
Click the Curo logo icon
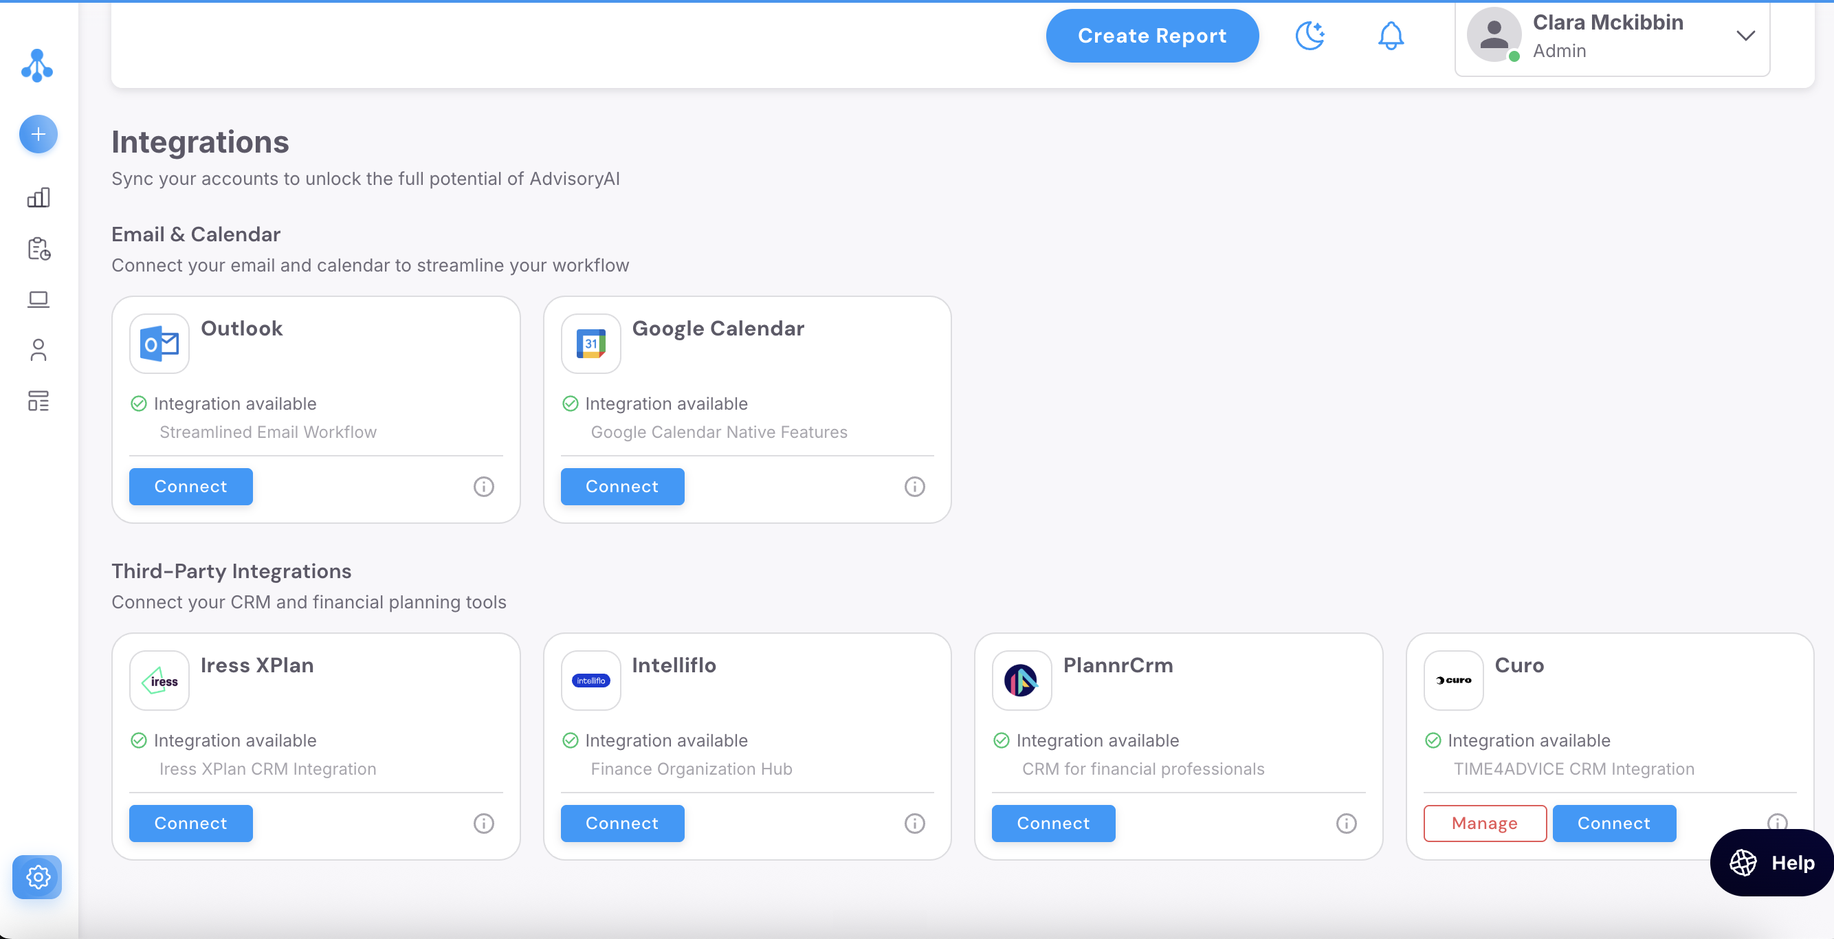click(x=1453, y=681)
